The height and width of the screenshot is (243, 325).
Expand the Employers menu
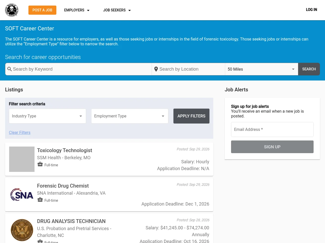[x=77, y=10]
